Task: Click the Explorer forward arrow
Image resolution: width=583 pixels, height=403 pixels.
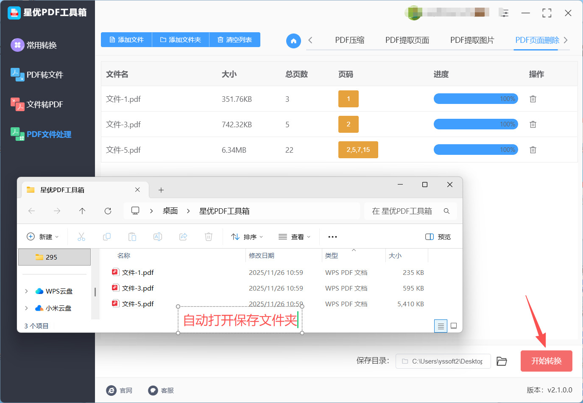Action: point(57,211)
